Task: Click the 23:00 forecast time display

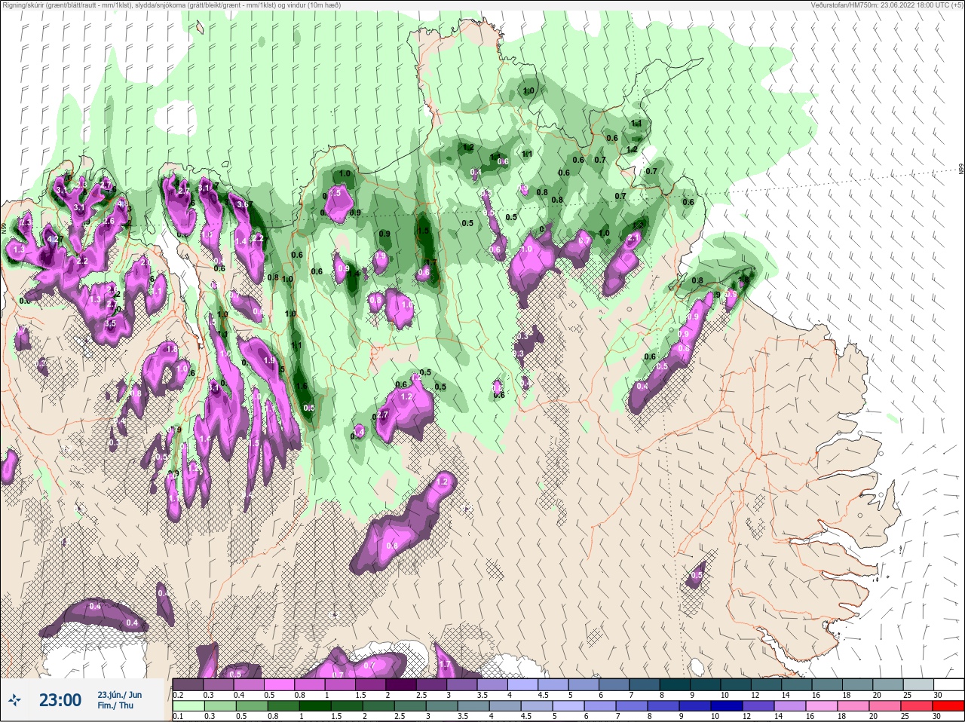Action: [60, 700]
